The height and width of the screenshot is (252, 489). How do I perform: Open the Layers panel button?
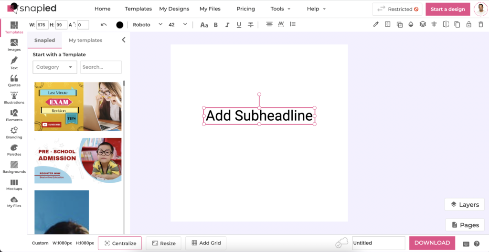(x=464, y=205)
